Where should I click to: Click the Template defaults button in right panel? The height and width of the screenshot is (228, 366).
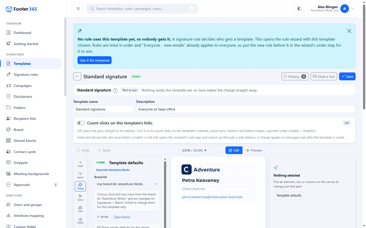pyautogui.click(x=289, y=196)
